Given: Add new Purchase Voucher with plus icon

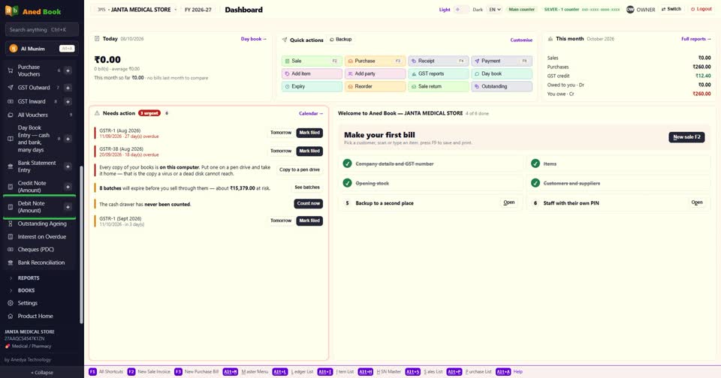Looking at the screenshot, I should pyautogui.click(x=68, y=70).
